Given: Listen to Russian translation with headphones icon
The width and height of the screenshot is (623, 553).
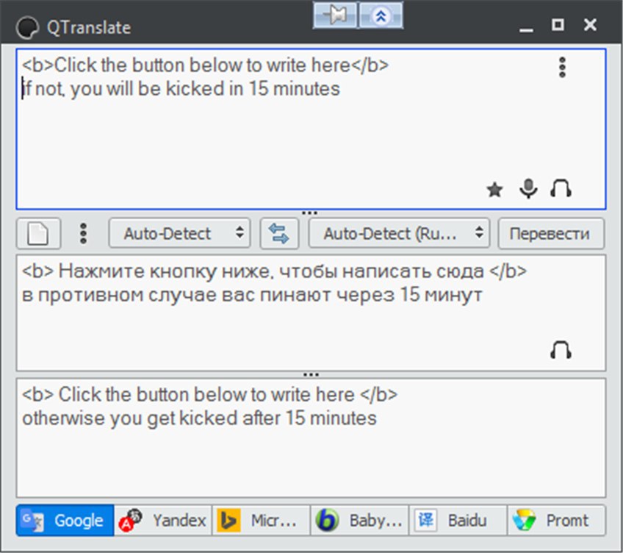Looking at the screenshot, I should click(x=561, y=350).
